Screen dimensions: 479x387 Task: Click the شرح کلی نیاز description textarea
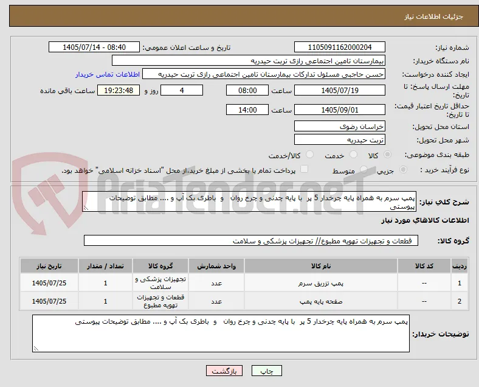249,202
